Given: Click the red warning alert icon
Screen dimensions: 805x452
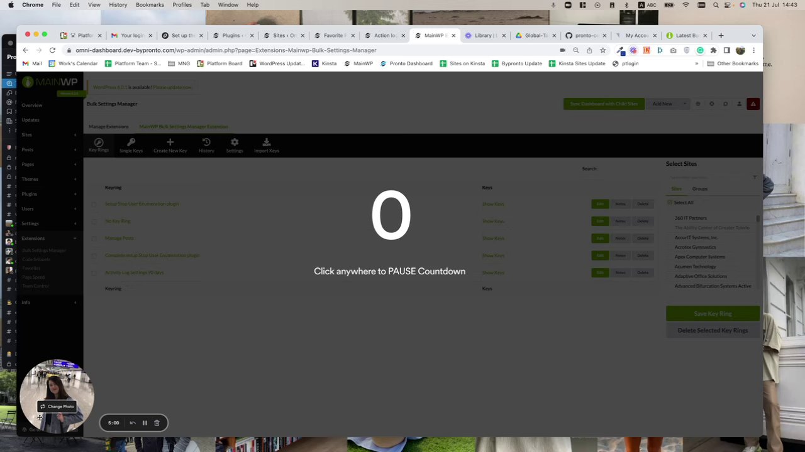Looking at the screenshot, I should pos(753,104).
